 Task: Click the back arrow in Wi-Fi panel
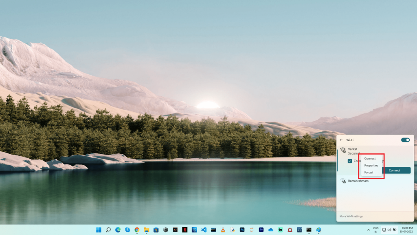click(341, 140)
